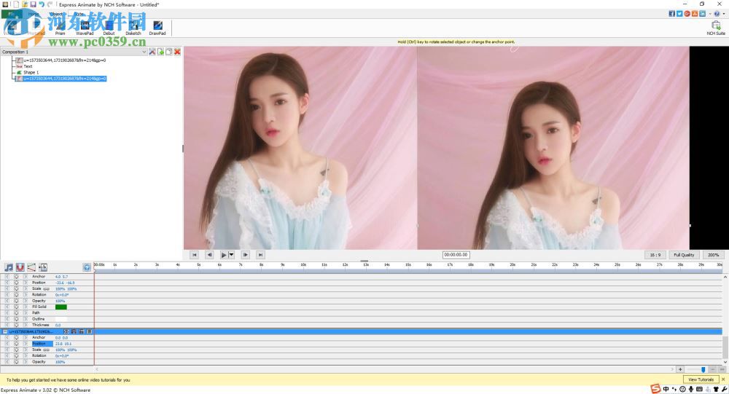Image resolution: width=729 pixels, height=394 pixels.
Task: Open the 200% zoom dropdown
Action: 713,255
